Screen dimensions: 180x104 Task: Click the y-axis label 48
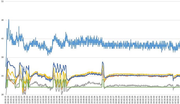2,20
